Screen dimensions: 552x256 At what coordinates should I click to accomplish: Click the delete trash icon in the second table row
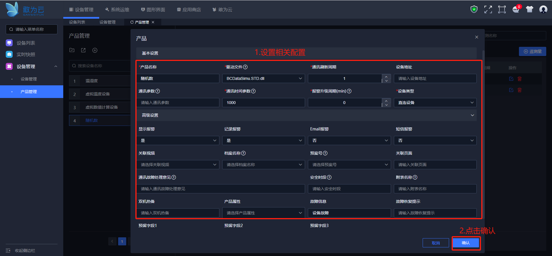520,90
